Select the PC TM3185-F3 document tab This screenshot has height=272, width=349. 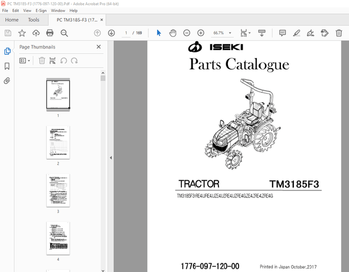pos(77,20)
